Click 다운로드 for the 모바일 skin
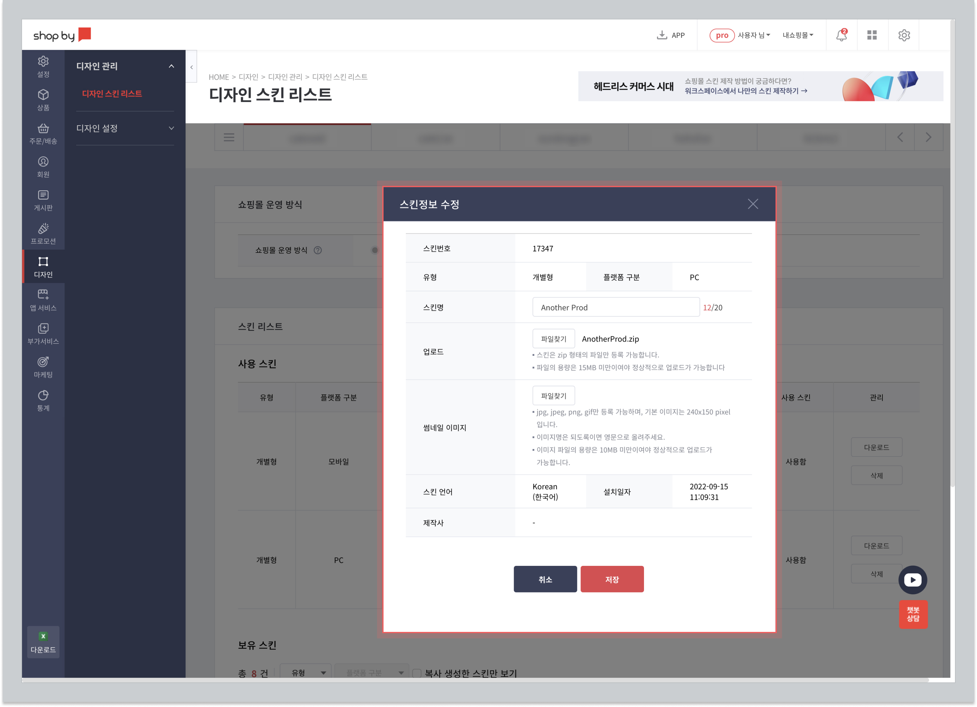Screen dimensions: 977x707 click(x=876, y=447)
